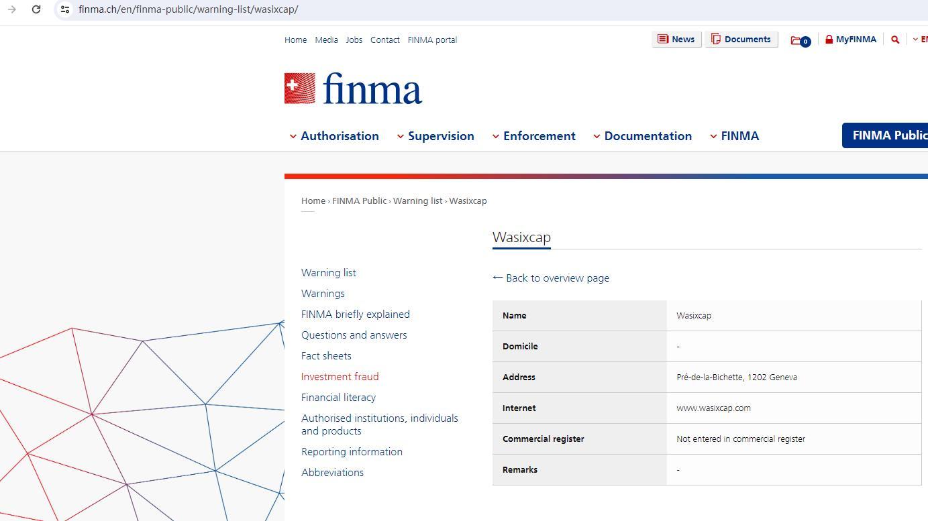Select Warnings in sidebar

tap(323, 294)
